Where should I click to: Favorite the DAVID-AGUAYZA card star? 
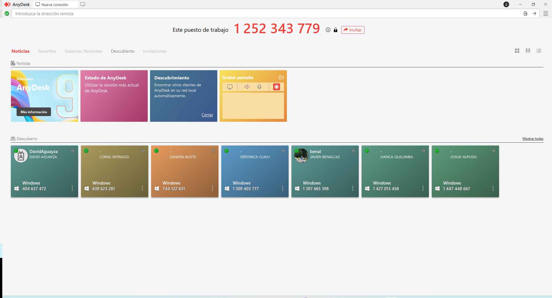(73, 151)
